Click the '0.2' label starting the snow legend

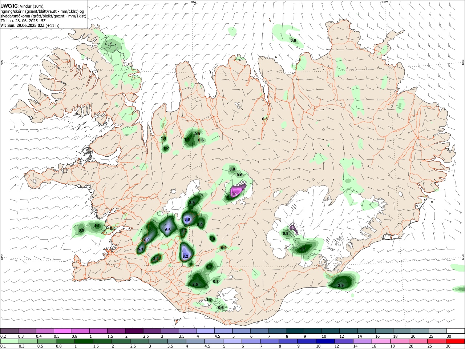tap(3, 336)
